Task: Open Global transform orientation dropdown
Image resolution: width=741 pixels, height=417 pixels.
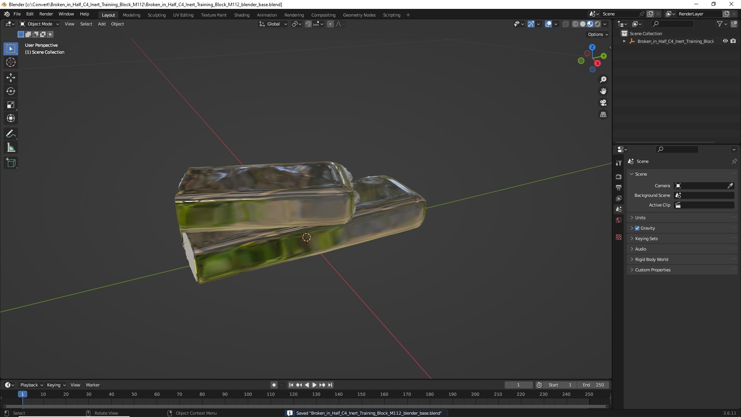Action: (273, 24)
